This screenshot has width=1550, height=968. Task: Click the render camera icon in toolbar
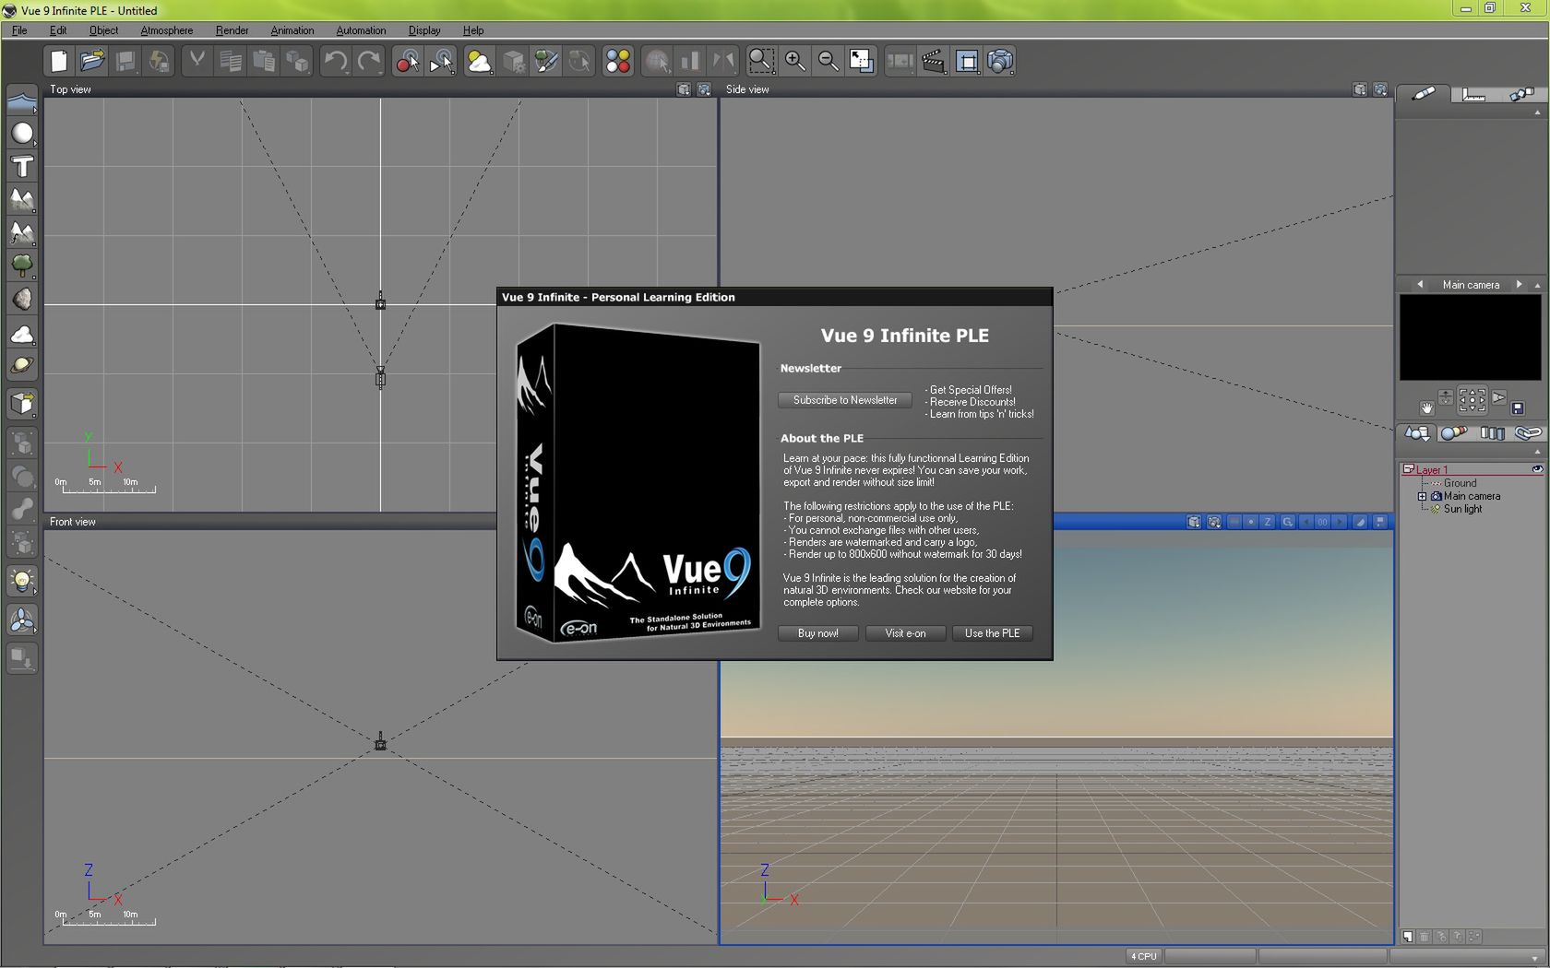click(x=1000, y=62)
